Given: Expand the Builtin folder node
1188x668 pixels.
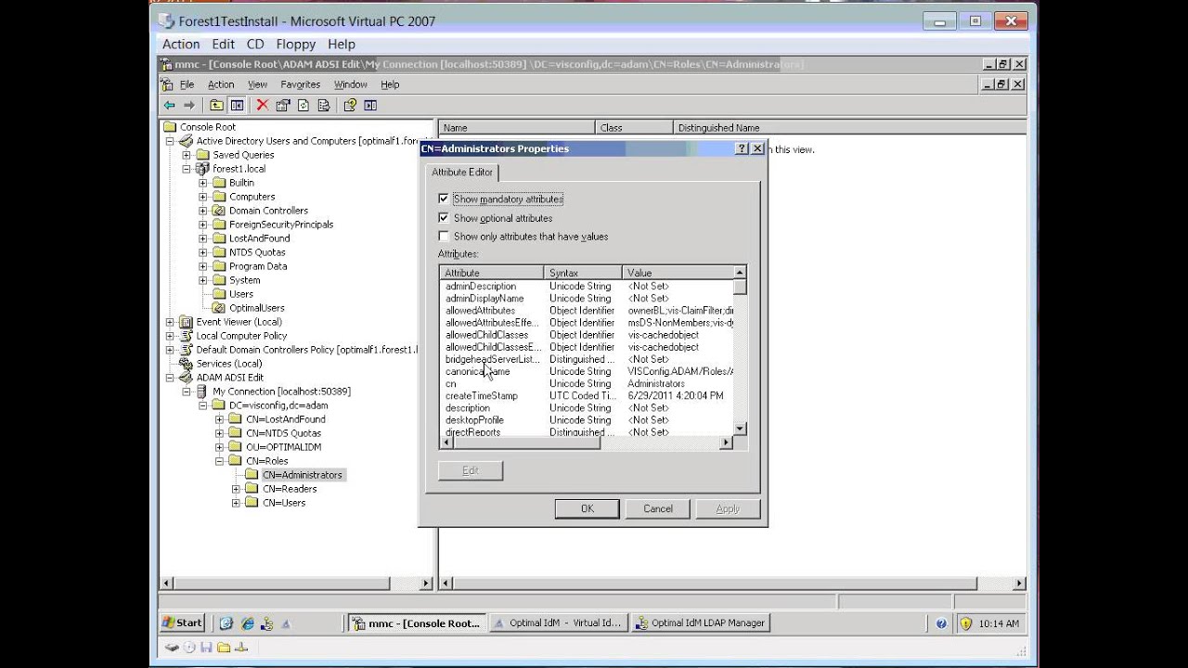Looking at the screenshot, I should point(203,183).
